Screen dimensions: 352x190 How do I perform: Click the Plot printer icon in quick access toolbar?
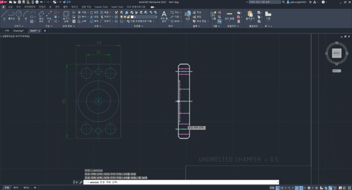pyautogui.click(x=37, y=2)
